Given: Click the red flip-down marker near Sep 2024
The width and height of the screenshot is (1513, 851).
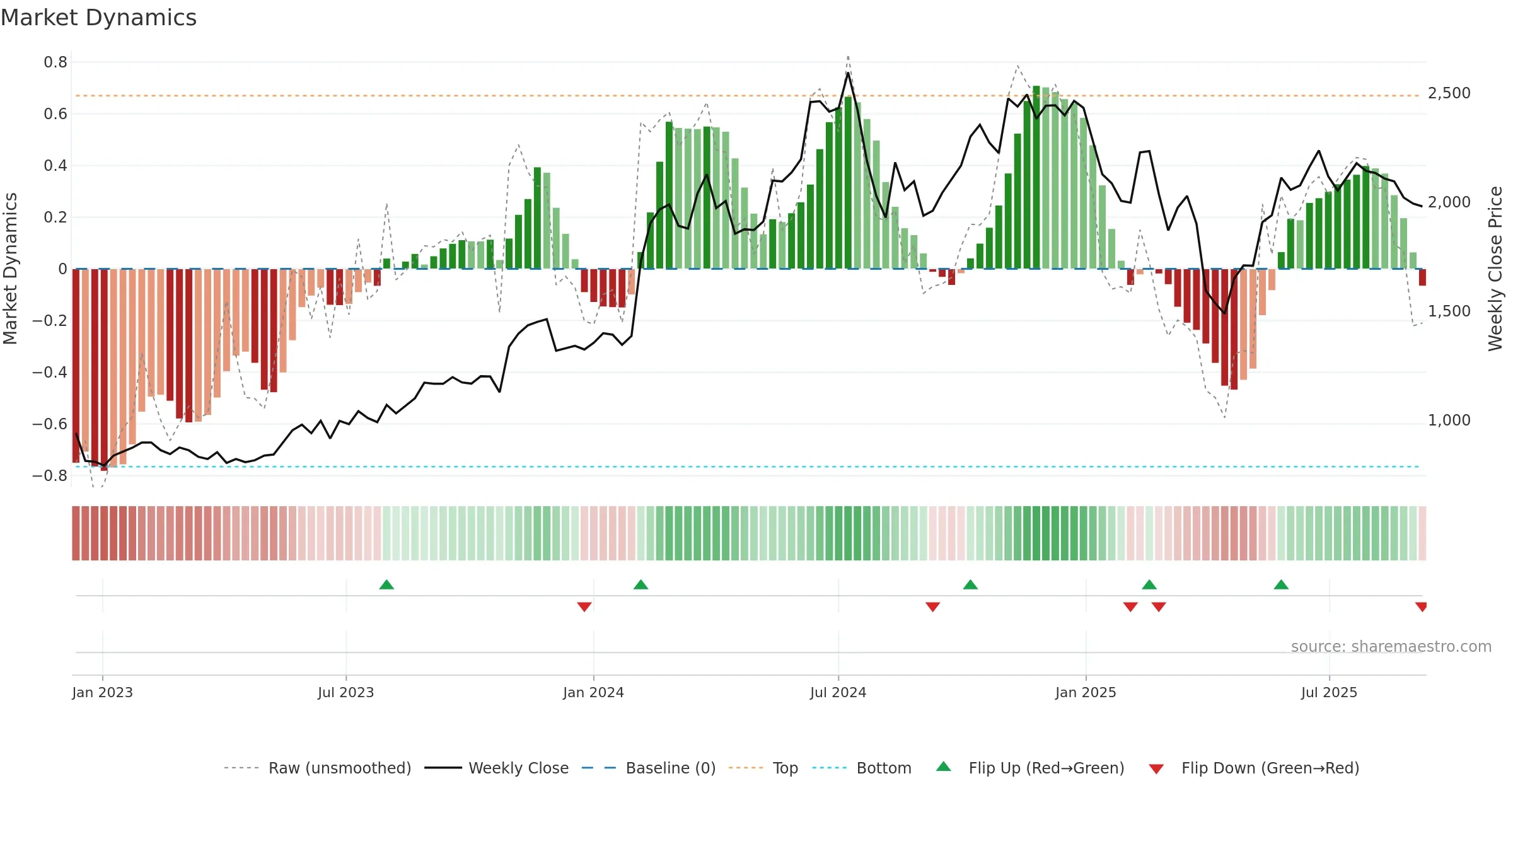Looking at the screenshot, I should pyautogui.click(x=933, y=606).
